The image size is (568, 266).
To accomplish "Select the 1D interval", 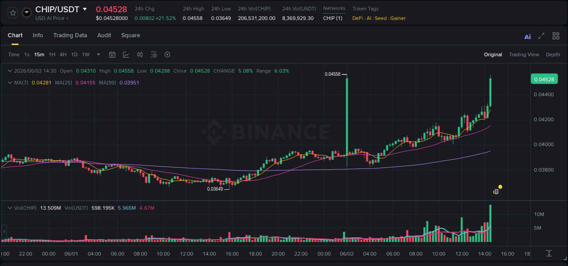I will [x=74, y=54].
